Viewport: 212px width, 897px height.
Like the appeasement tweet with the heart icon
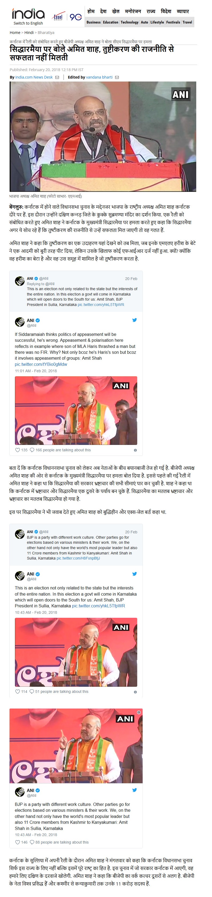click(17, 450)
